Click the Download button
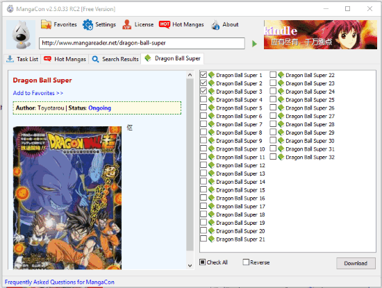 (x=356, y=263)
